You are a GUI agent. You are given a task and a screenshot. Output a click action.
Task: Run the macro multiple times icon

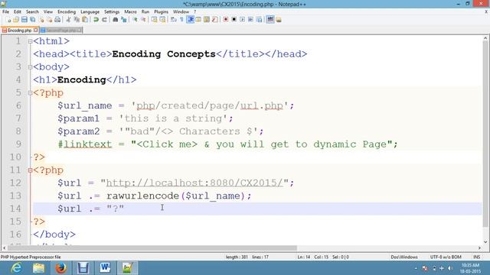click(250, 20)
